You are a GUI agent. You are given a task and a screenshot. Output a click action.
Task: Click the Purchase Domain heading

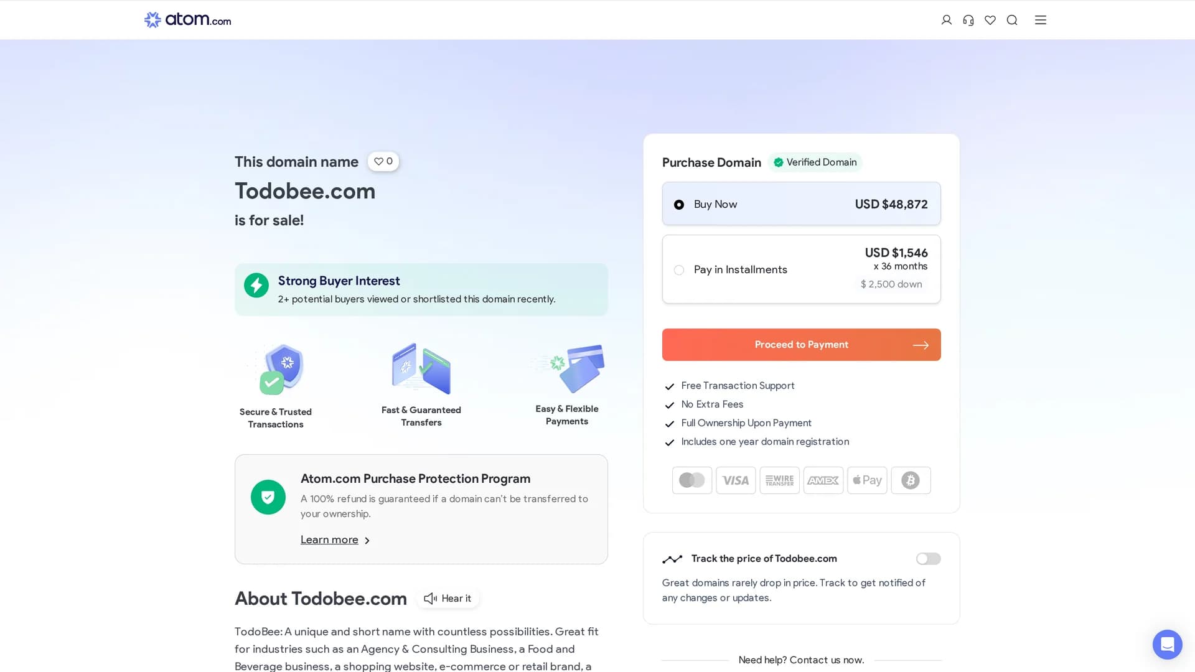[x=711, y=162]
